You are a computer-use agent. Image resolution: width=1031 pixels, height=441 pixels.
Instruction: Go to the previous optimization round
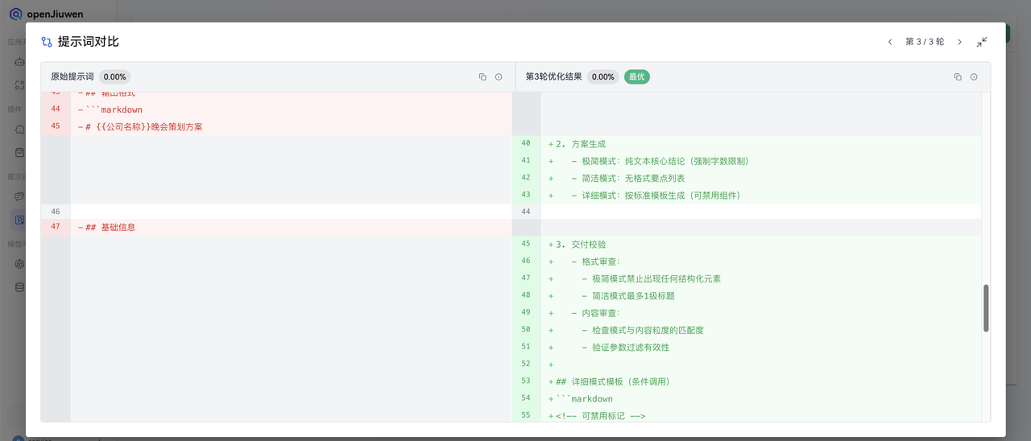tap(890, 42)
